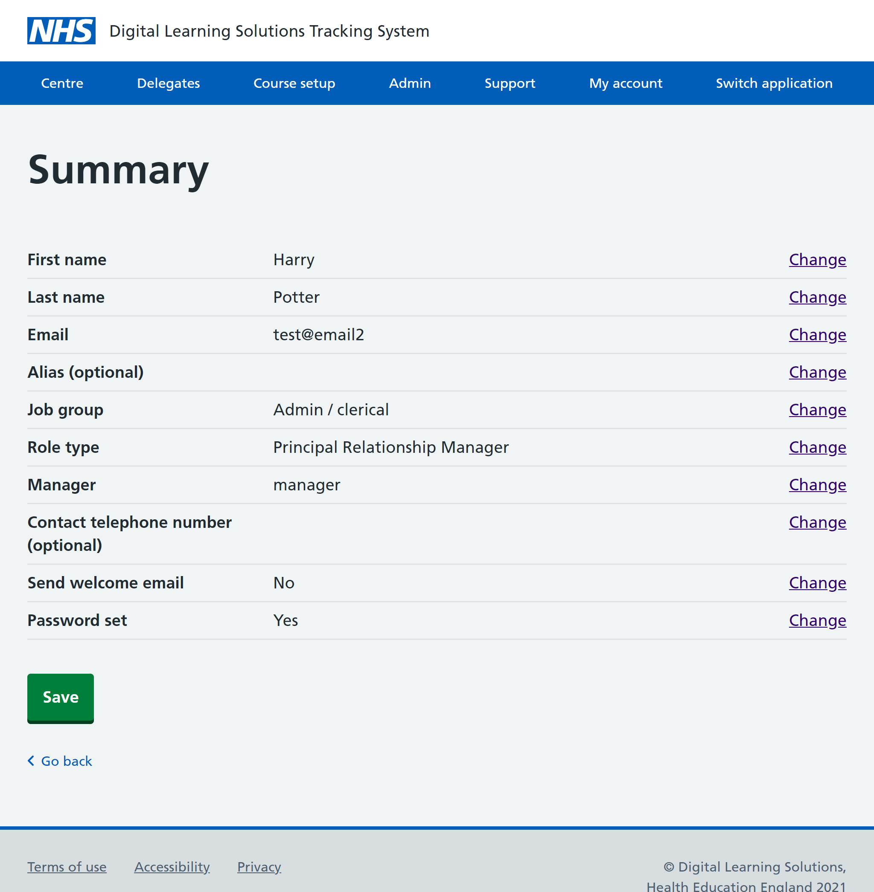Change the Send welcome email option
The image size is (874, 892).
(x=817, y=583)
